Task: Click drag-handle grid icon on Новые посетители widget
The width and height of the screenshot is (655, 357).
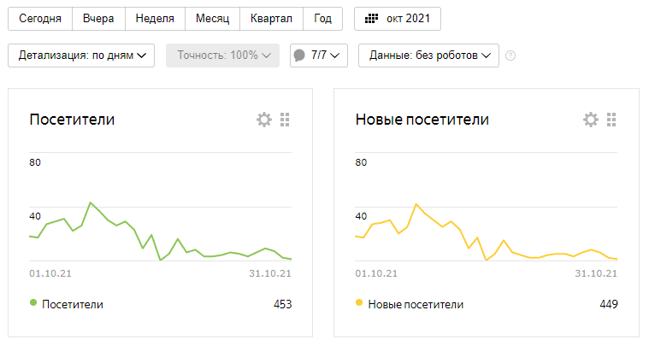Action: [611, 120]
